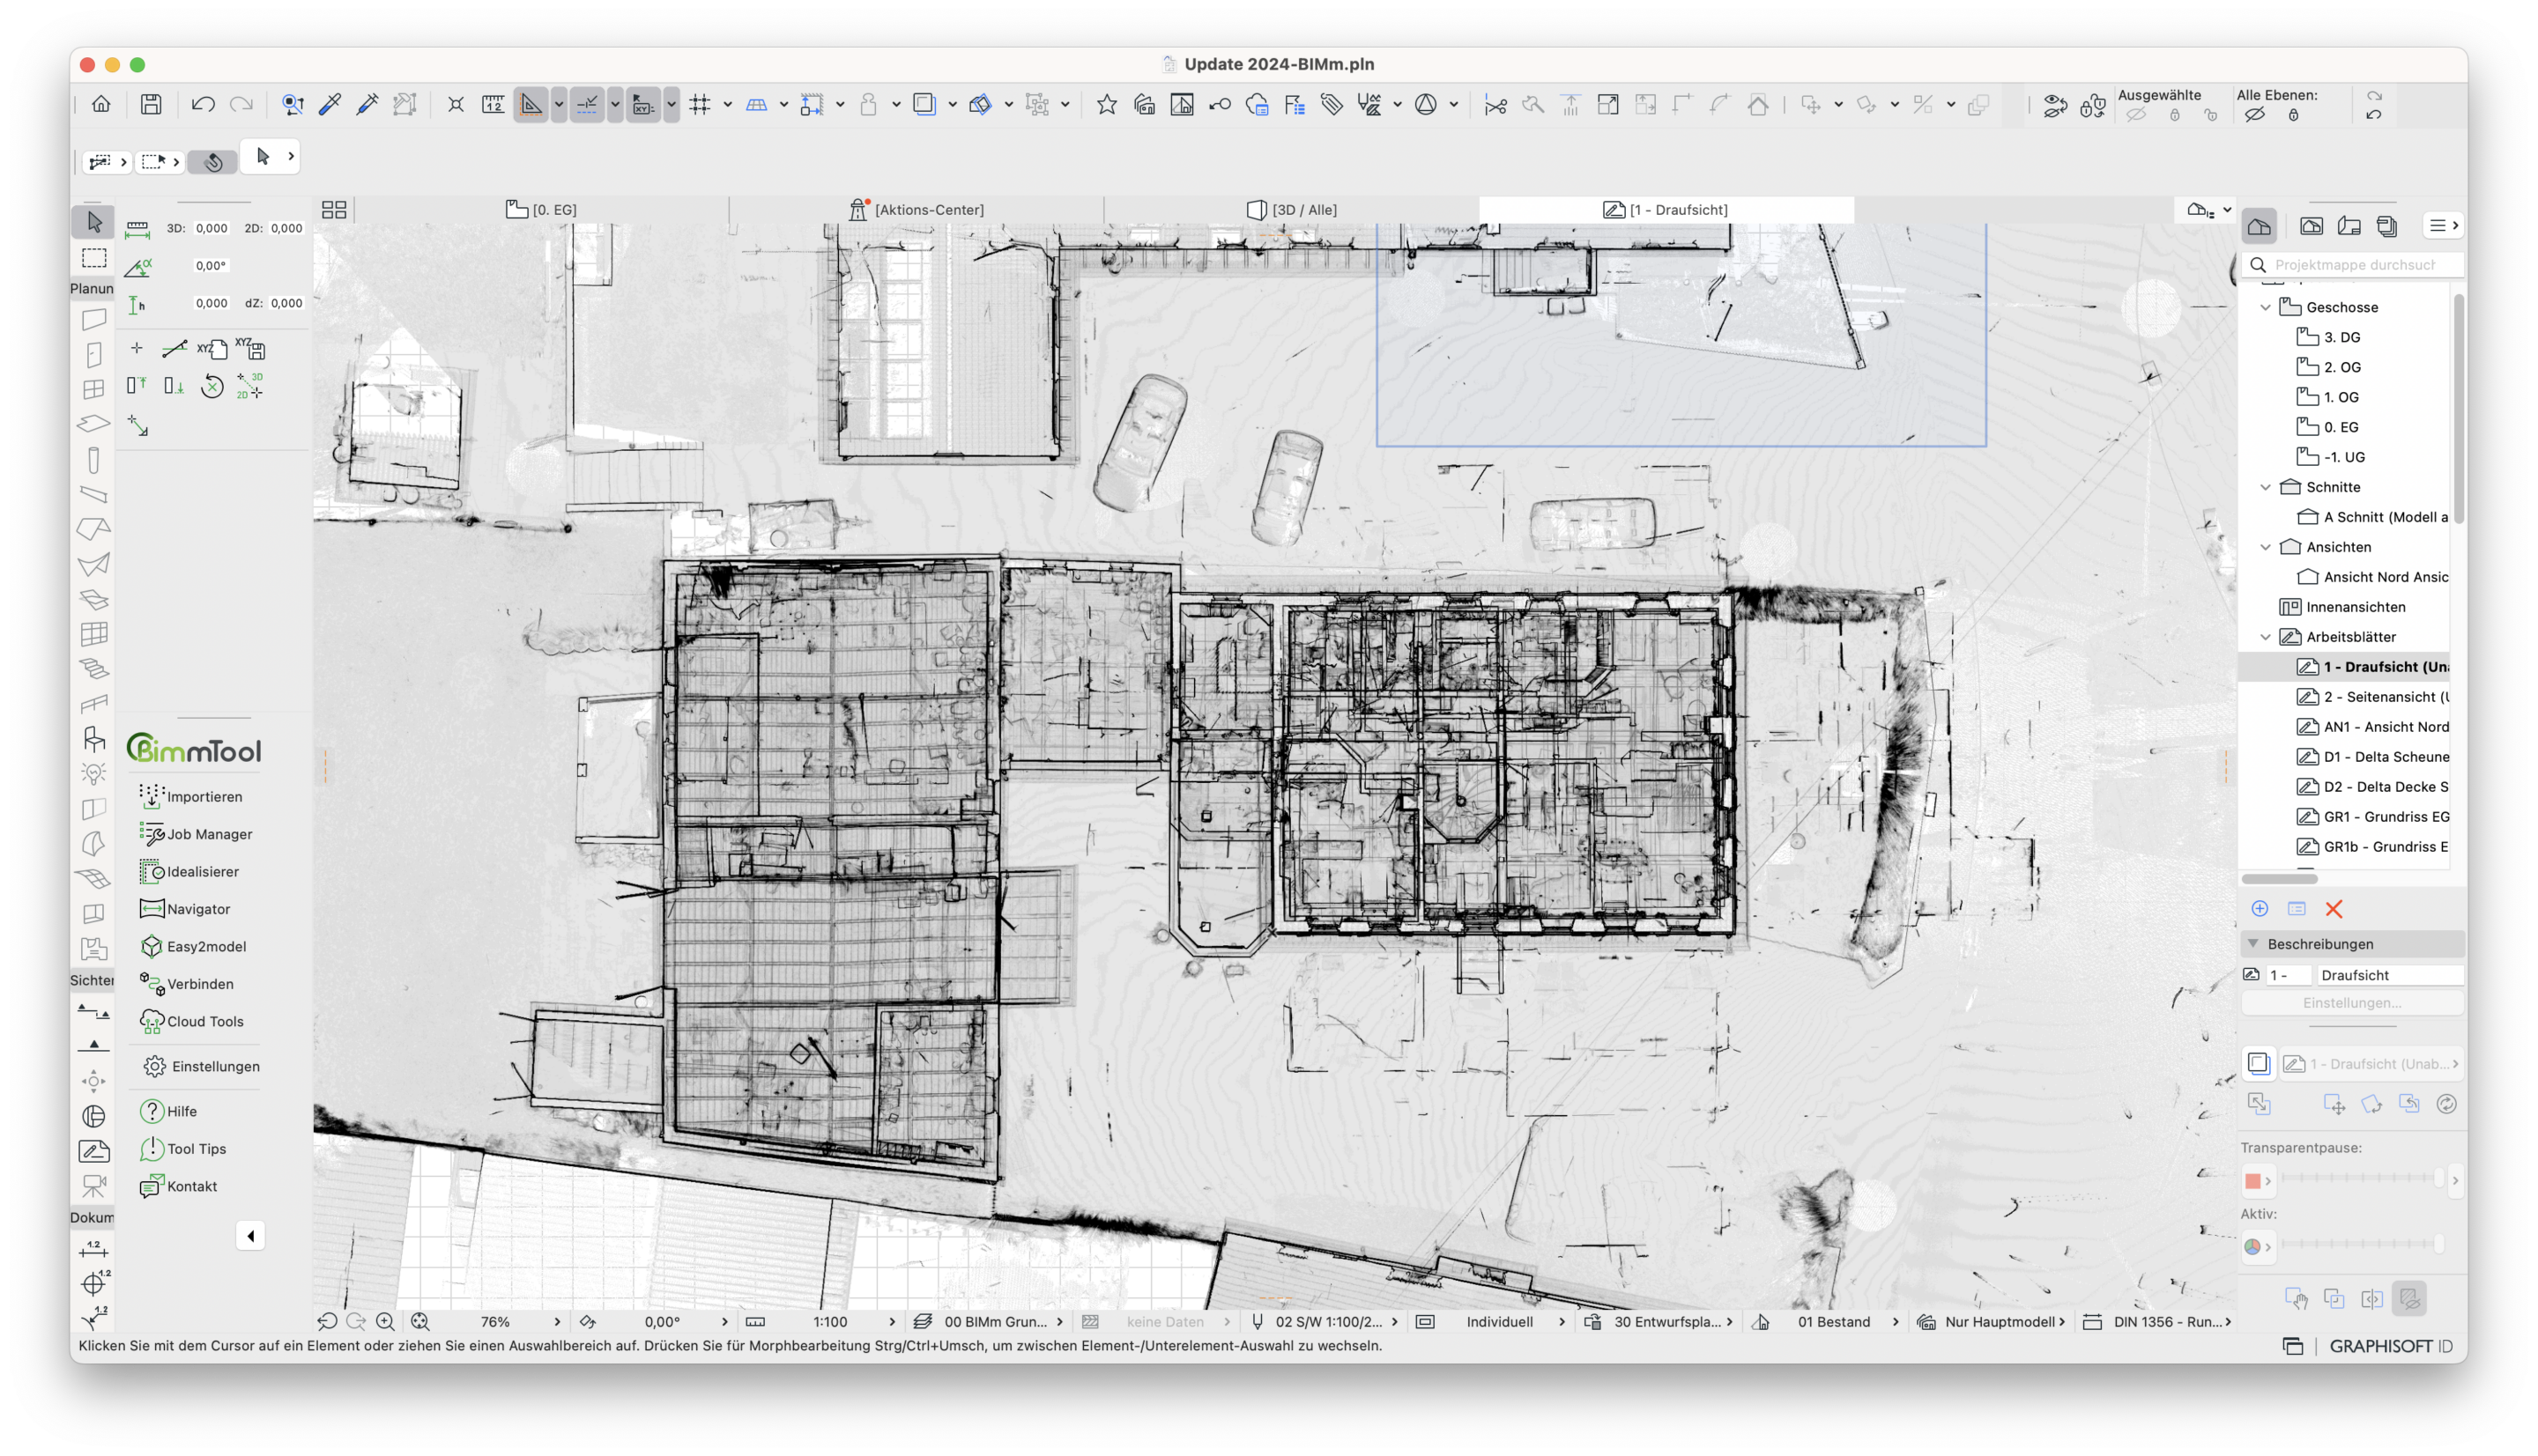Collapse the Arbeitsblätter folder

(x=2266, y=637)
